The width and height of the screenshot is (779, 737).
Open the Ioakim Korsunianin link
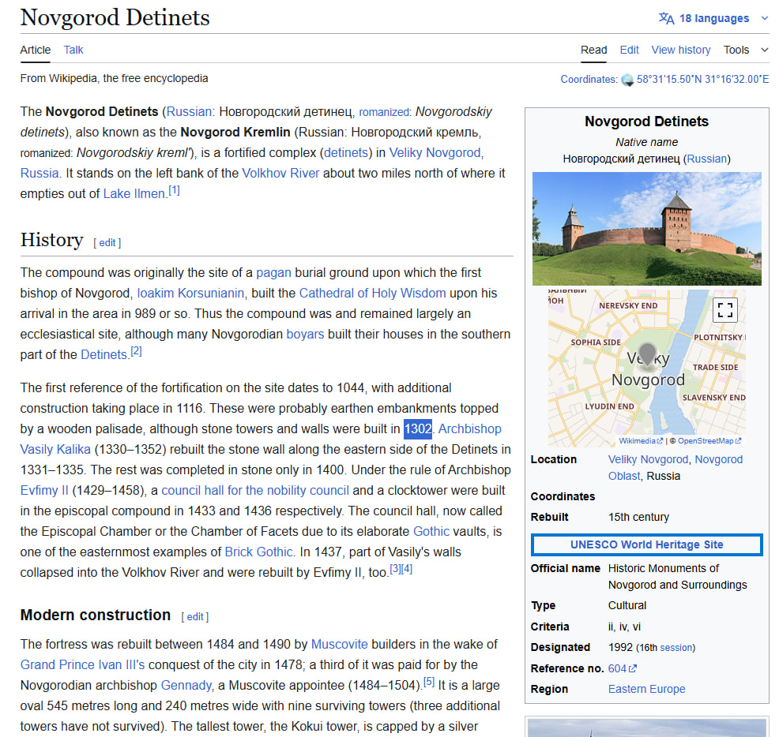pyautogui.click(x=190, y=294)
